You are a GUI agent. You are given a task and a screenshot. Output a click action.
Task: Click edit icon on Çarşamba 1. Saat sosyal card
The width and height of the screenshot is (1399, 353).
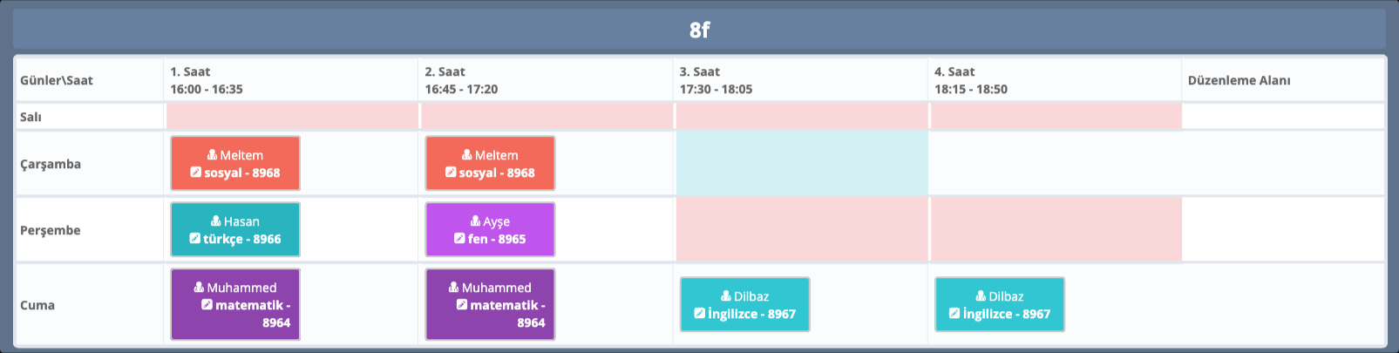[x=195, y=173]
